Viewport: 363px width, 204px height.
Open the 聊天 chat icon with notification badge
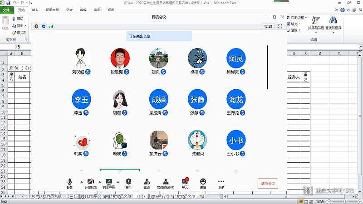click(185, 181)
